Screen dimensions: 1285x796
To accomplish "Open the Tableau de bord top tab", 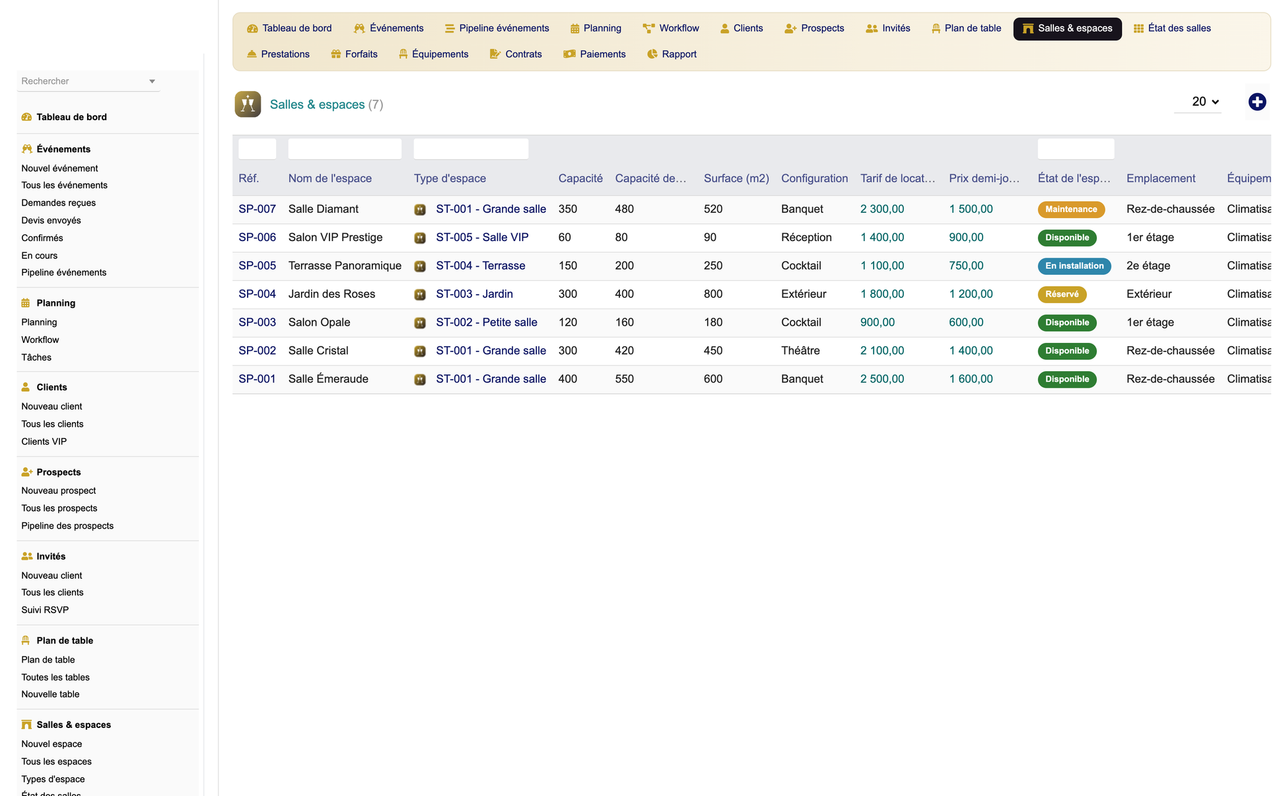I will coord(289,28).
